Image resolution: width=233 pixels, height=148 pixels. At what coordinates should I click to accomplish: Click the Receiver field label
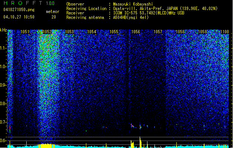[x=75, y=13]
